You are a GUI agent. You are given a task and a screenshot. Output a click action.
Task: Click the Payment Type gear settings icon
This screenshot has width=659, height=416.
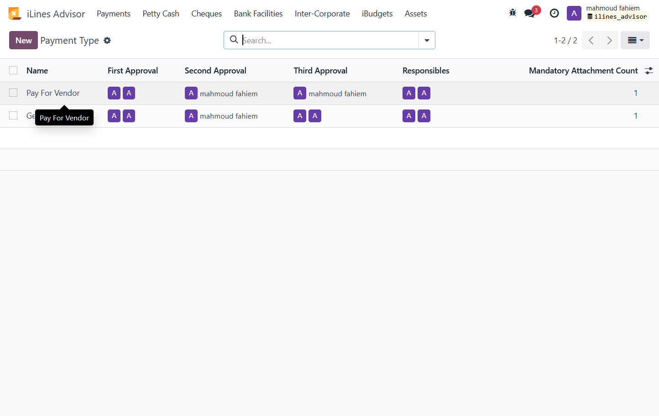click(107, 40)
